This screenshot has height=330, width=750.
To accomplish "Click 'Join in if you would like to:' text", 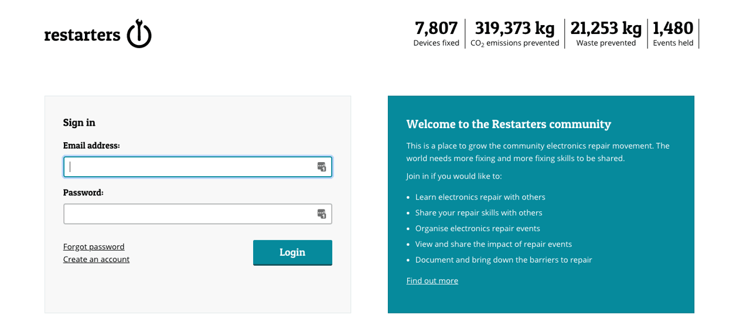I will [454, 176].
